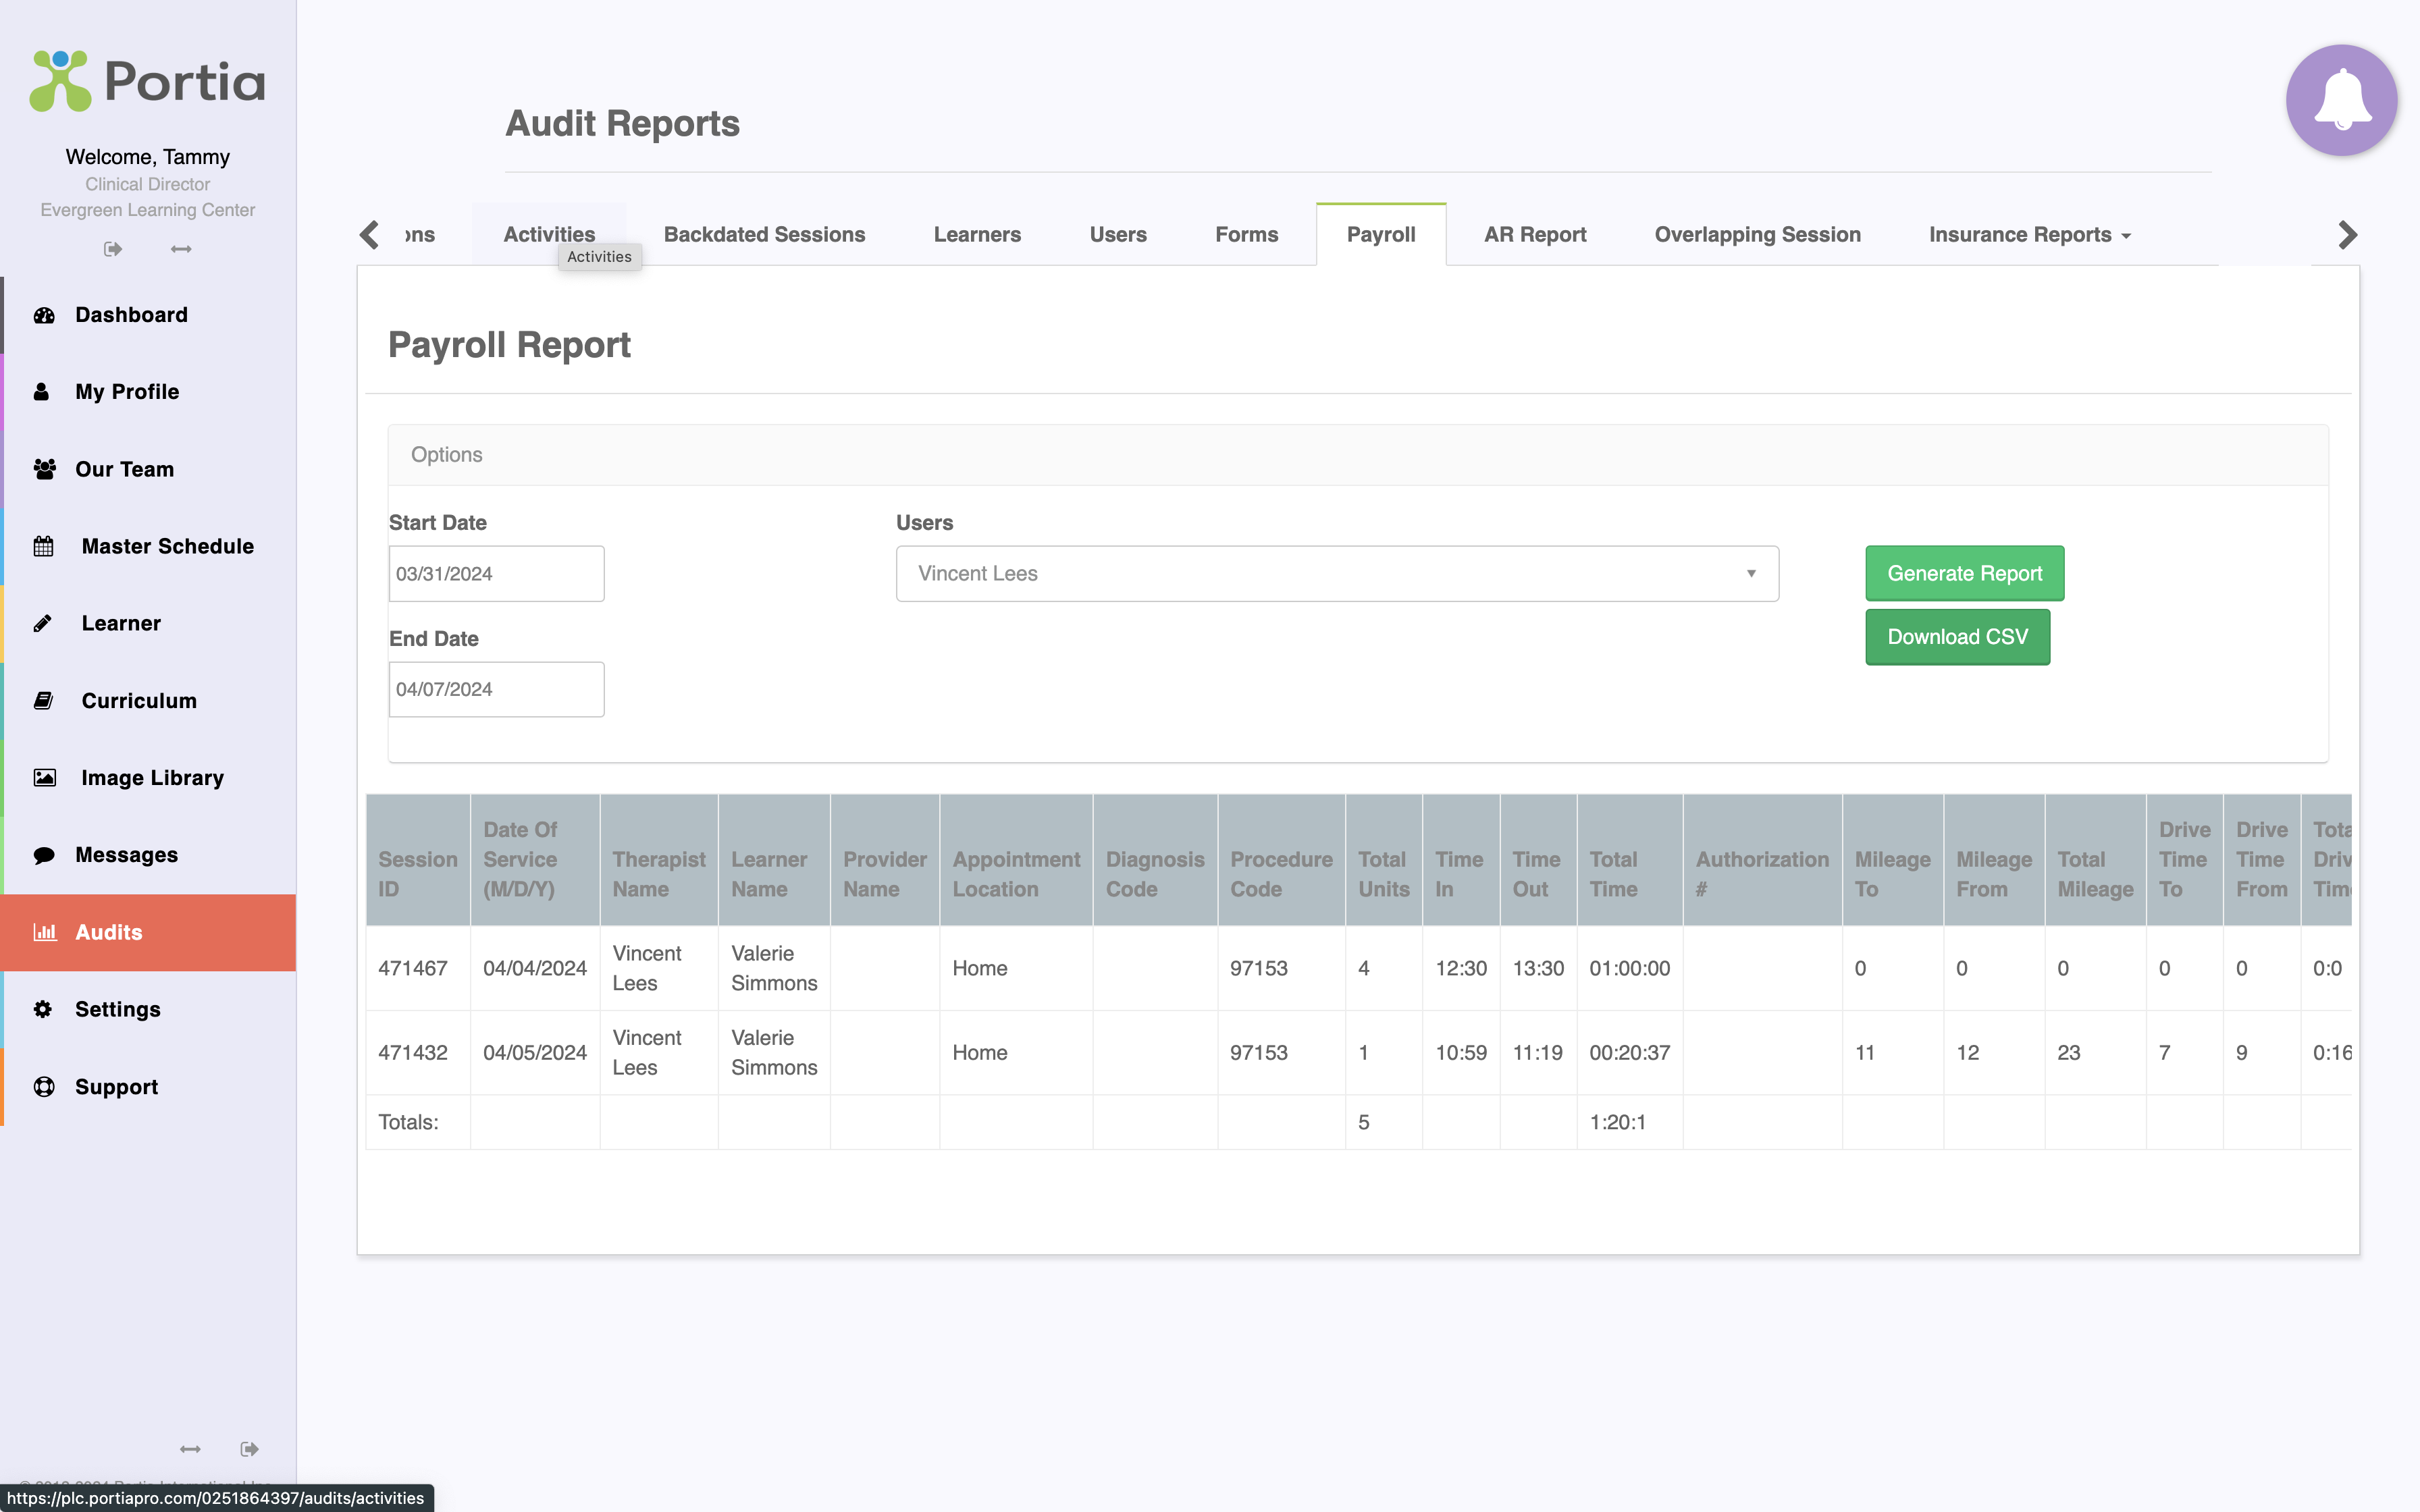
Task: Open the notifications bell icon
Action: 2341,100
